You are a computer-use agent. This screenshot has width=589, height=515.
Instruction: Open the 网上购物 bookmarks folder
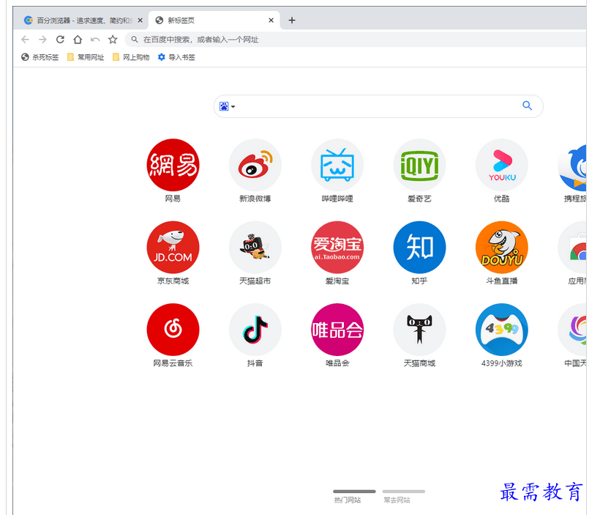pyautogui.click(x=131, y=57)
